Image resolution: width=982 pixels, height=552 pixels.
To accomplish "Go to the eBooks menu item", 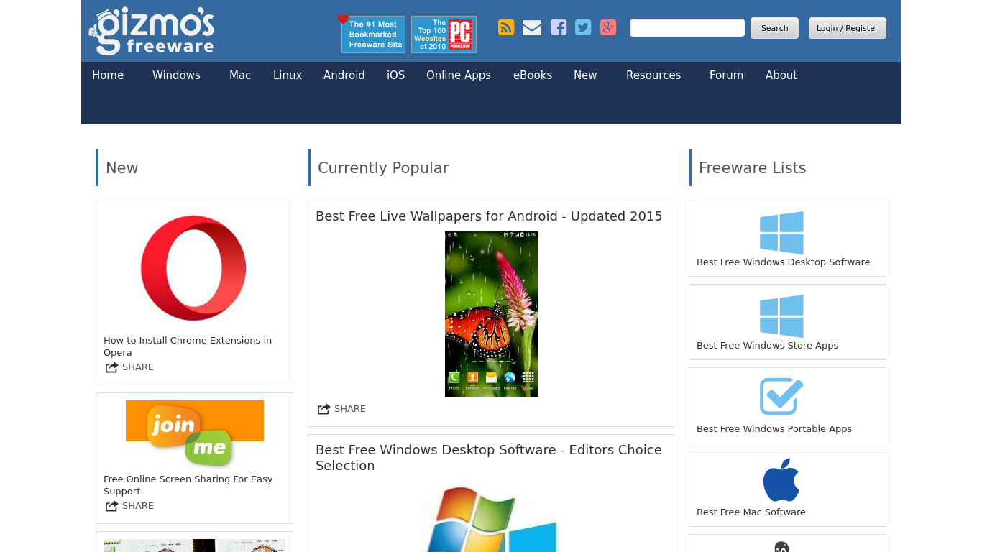I will pyautogui.click(x=533, y=75).
